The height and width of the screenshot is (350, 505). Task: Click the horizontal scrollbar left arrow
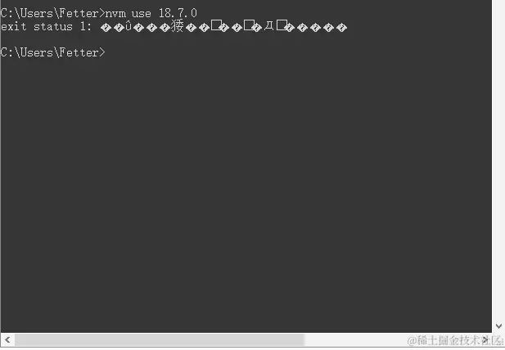[7, 339]
